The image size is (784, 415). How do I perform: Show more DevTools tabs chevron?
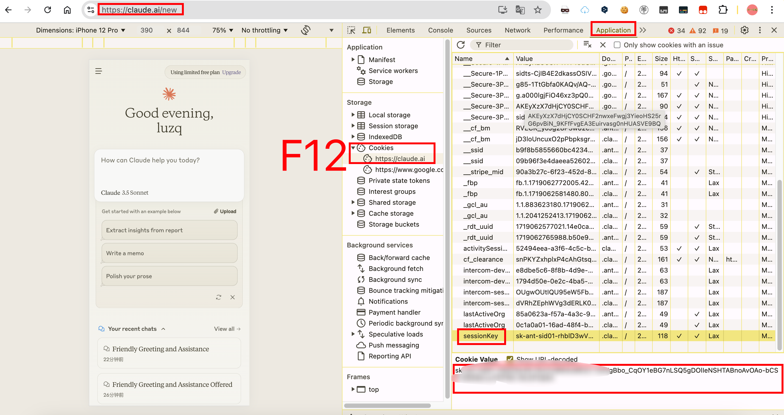tap(643, 30)
